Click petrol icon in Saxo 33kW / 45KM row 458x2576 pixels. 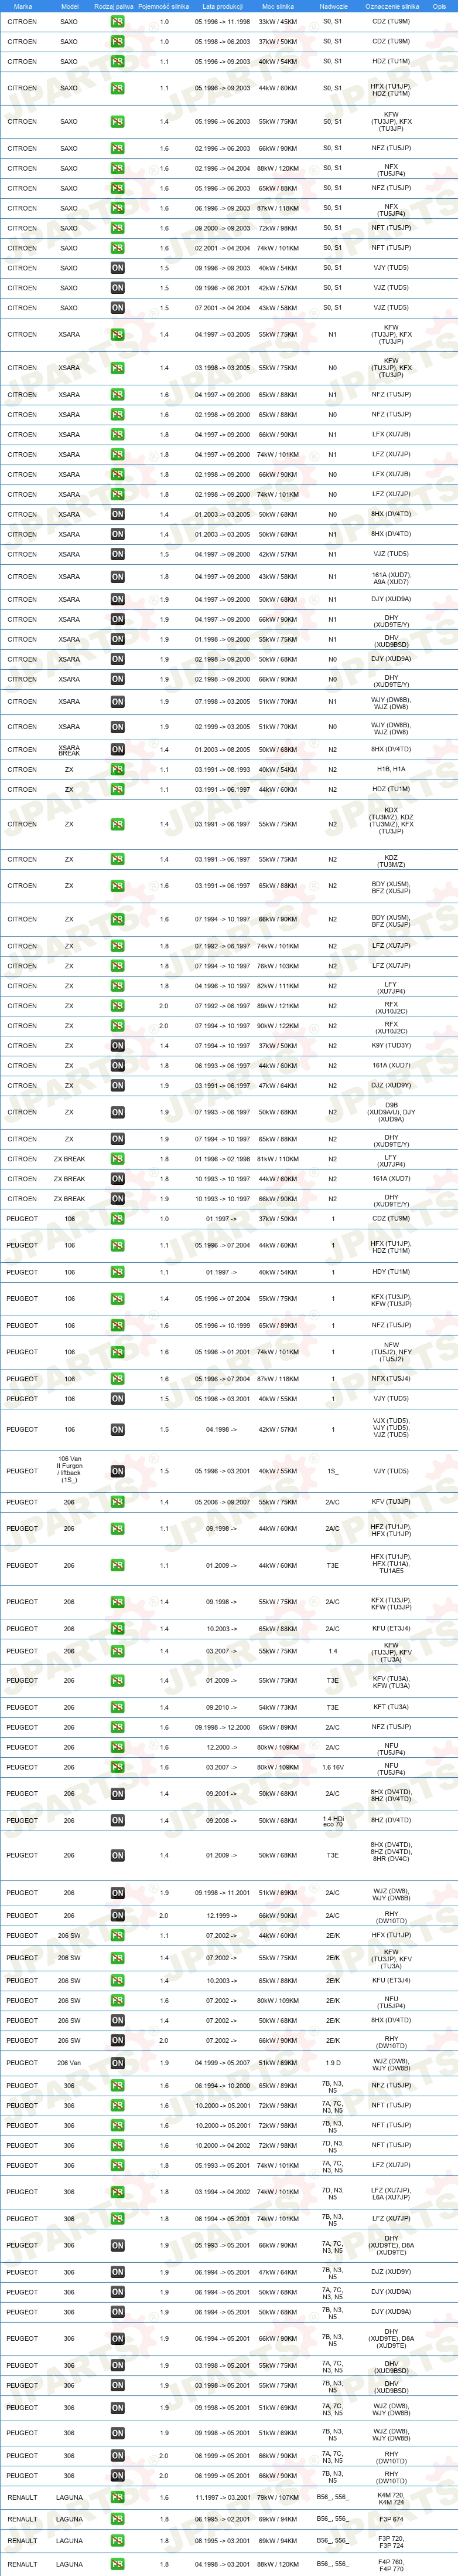(118, 21)
